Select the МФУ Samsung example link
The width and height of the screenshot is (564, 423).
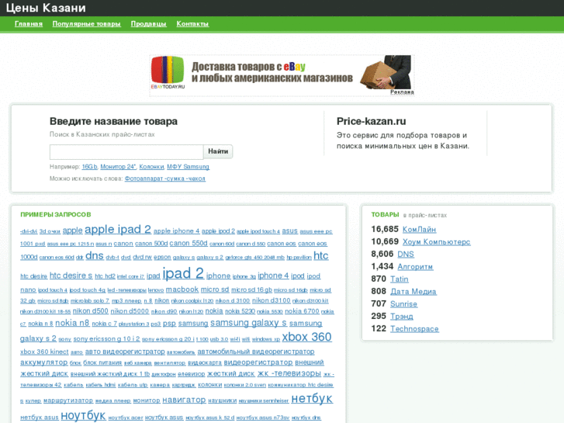[188, 167]
